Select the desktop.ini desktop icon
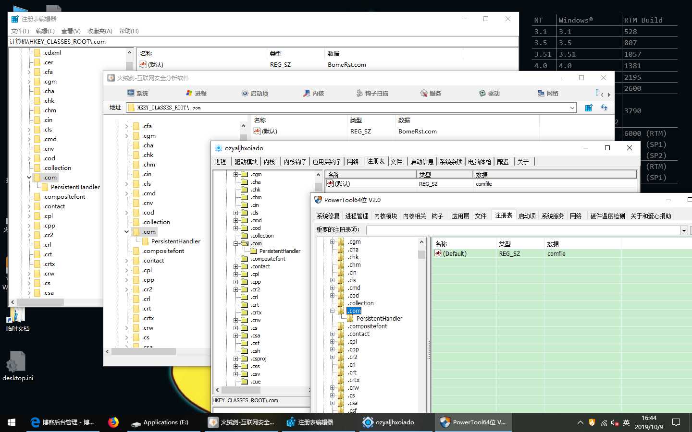Image resolution: width=692 pixels, height=432 pixels. 17,366
